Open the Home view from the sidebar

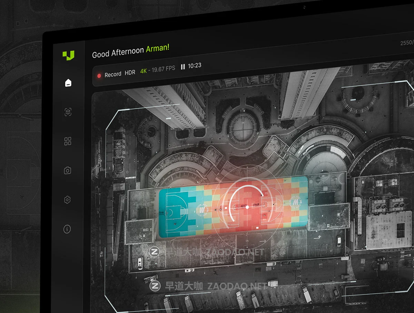[x=68, y=83]
